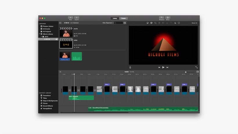
Task: Close the trailer timeline
Action: click(x=60, y=72)
